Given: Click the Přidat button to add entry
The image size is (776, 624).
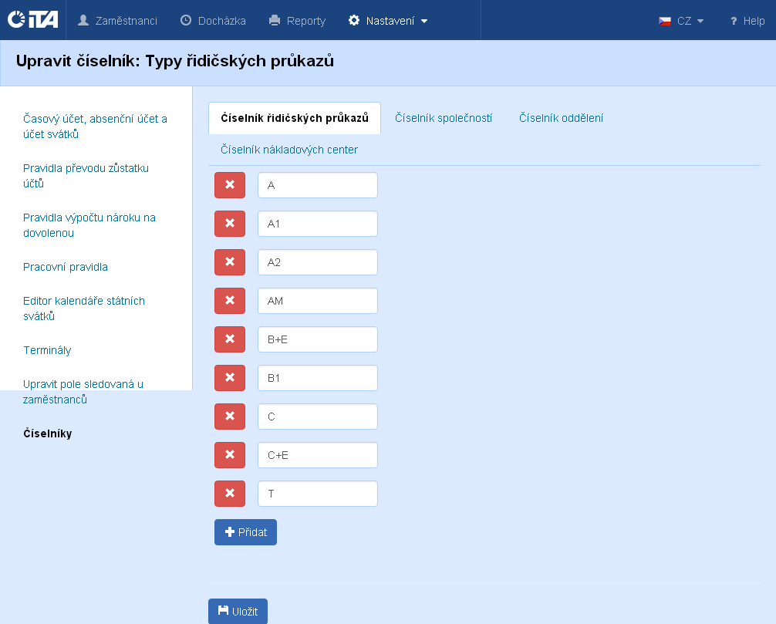Looking at the screenshot, I should click(245, 532).
